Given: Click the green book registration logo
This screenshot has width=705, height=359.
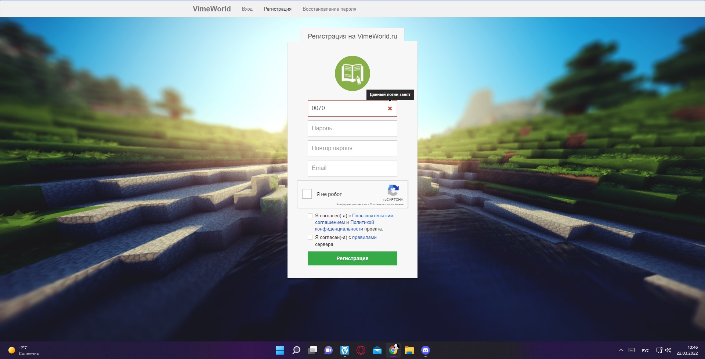Looking at the screenshot, I should (x=352, y=73).
